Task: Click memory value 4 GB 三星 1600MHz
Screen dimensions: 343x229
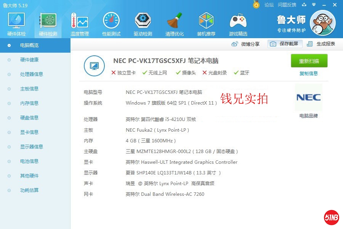Action: tap(151, 141)
